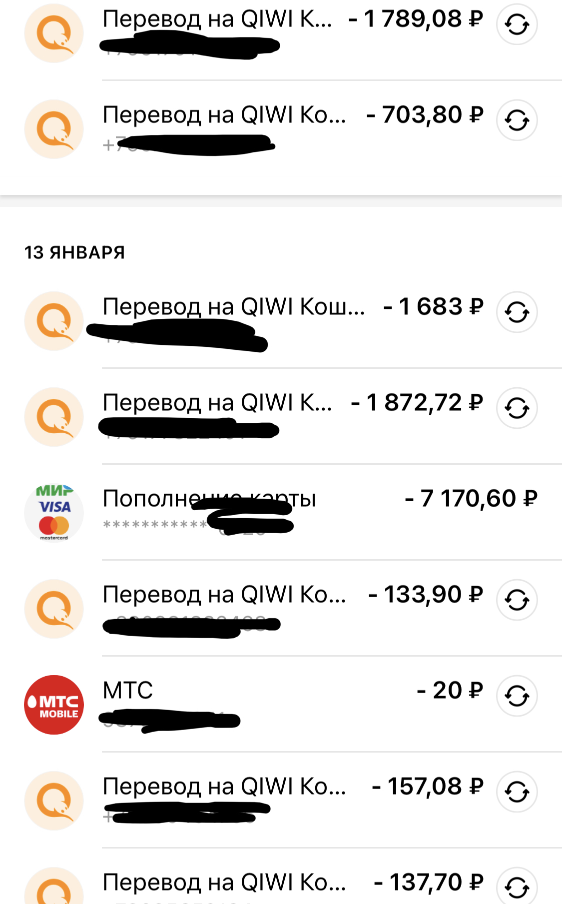Repeat the 157,08 ₽ QIWI transfer
This screenshot has height=904, width=562.
click(x=517, y=792)
